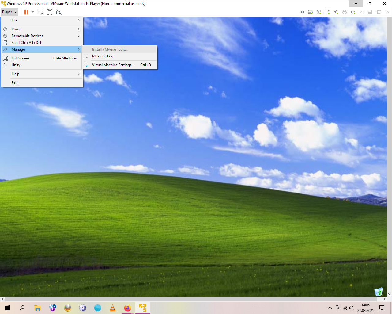Open the Windows Start menu
Screen dimensions: 392x314
coord(7,308)
